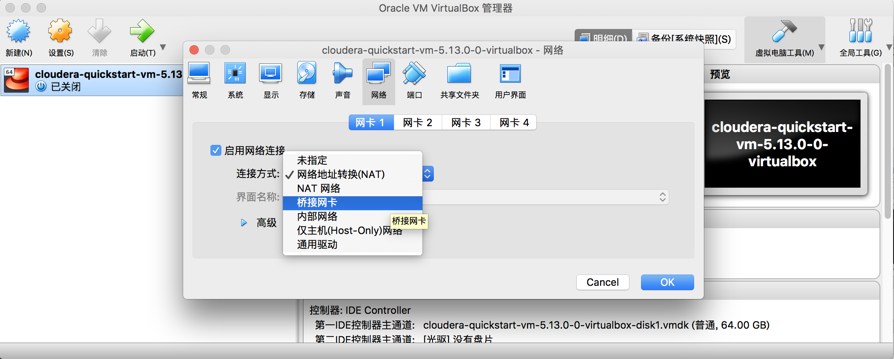Screen dimensions: 894x359
Task: Select the 网卡 1 tab
Action: pos(371,123)
